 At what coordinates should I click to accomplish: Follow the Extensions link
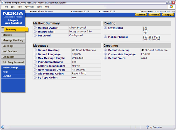(116, 28)
